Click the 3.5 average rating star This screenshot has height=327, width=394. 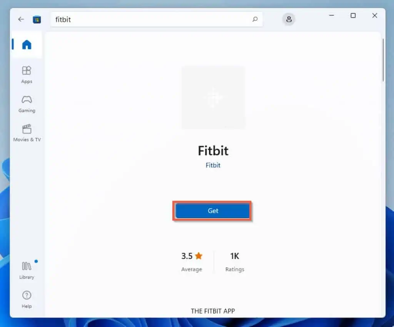pos(199,256)
